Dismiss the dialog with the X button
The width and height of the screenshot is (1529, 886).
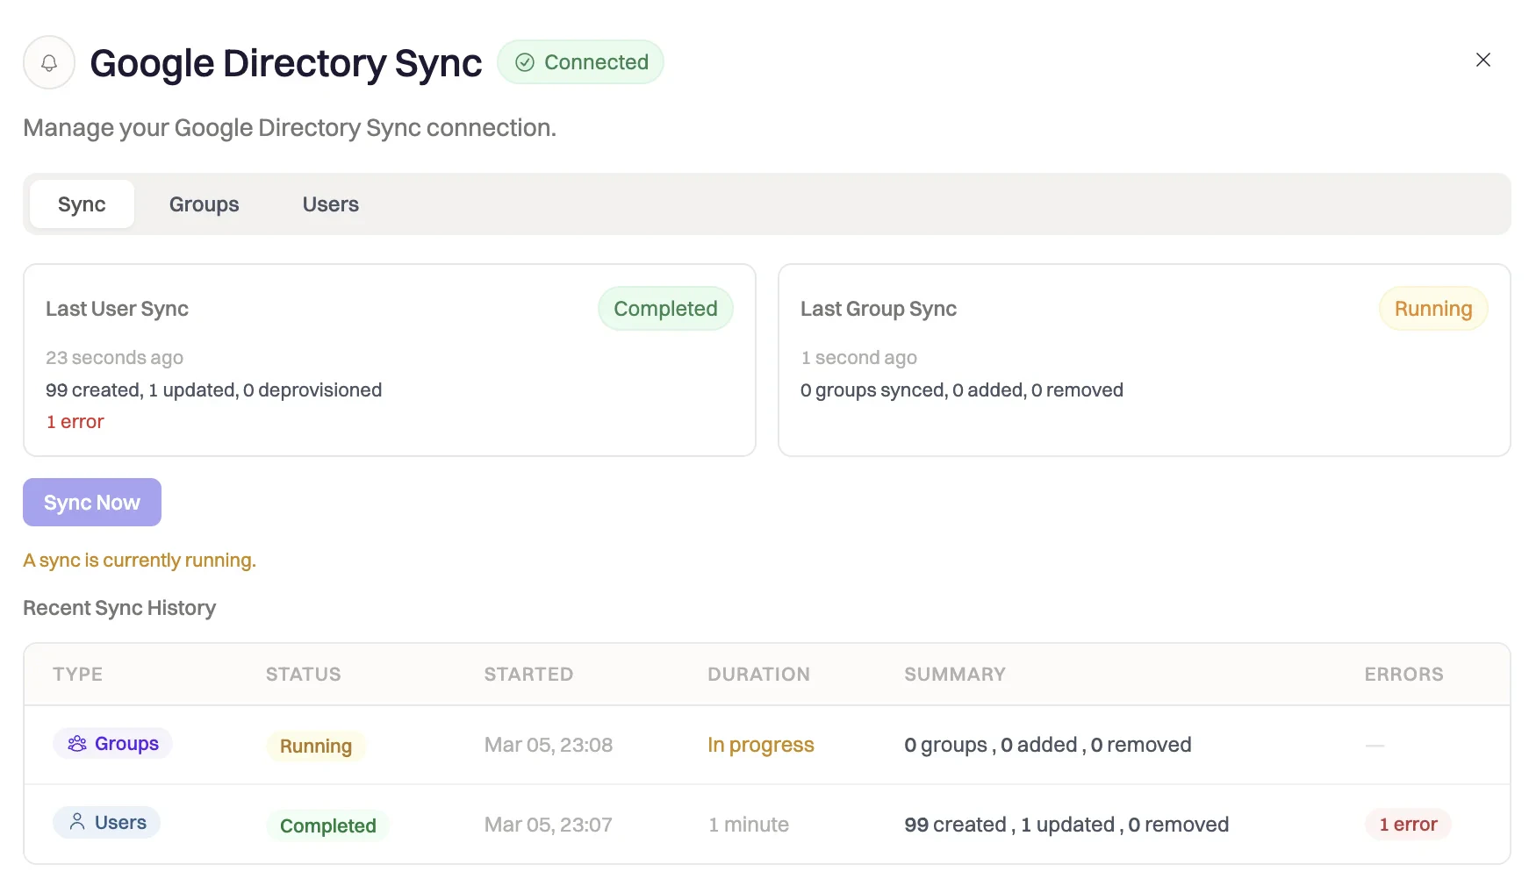click(x=1482, y=60)
